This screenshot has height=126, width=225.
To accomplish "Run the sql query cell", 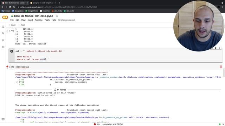I will coord(12,51).
